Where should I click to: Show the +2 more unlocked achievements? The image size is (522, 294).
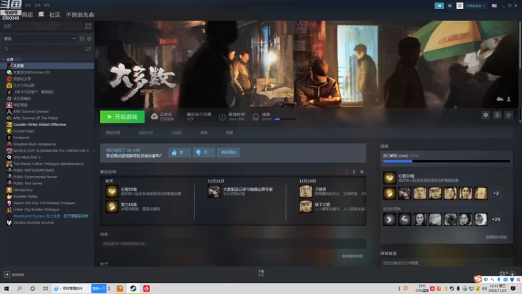click(496, 193)
